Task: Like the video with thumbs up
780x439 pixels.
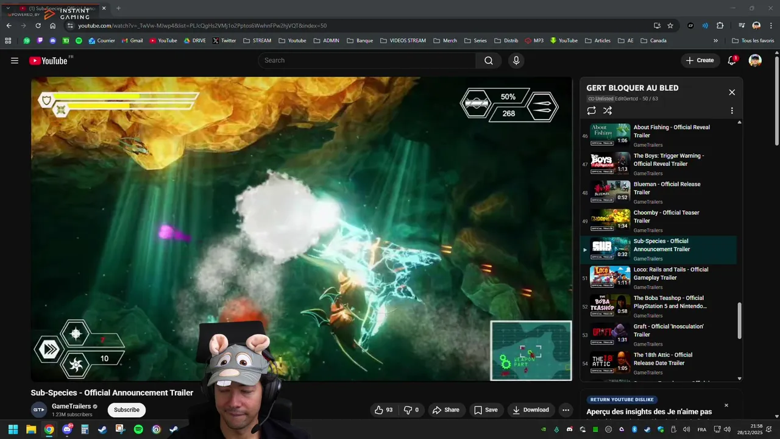Action: tap(383, 410)
